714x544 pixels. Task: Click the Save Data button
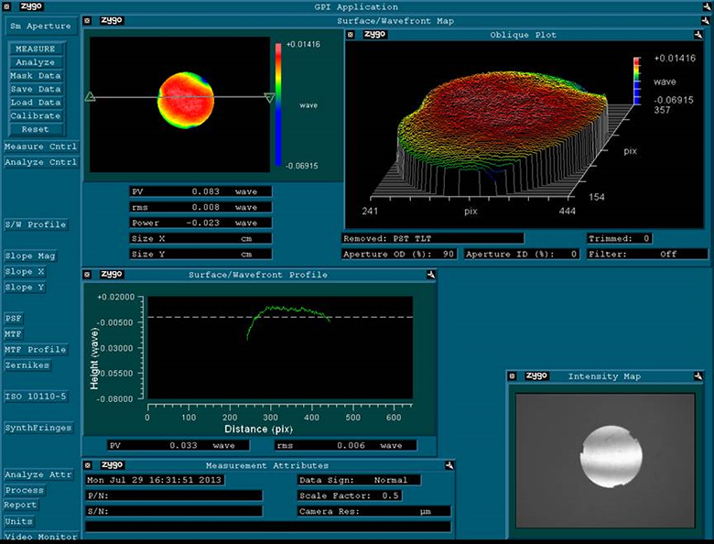pos(36,89)
